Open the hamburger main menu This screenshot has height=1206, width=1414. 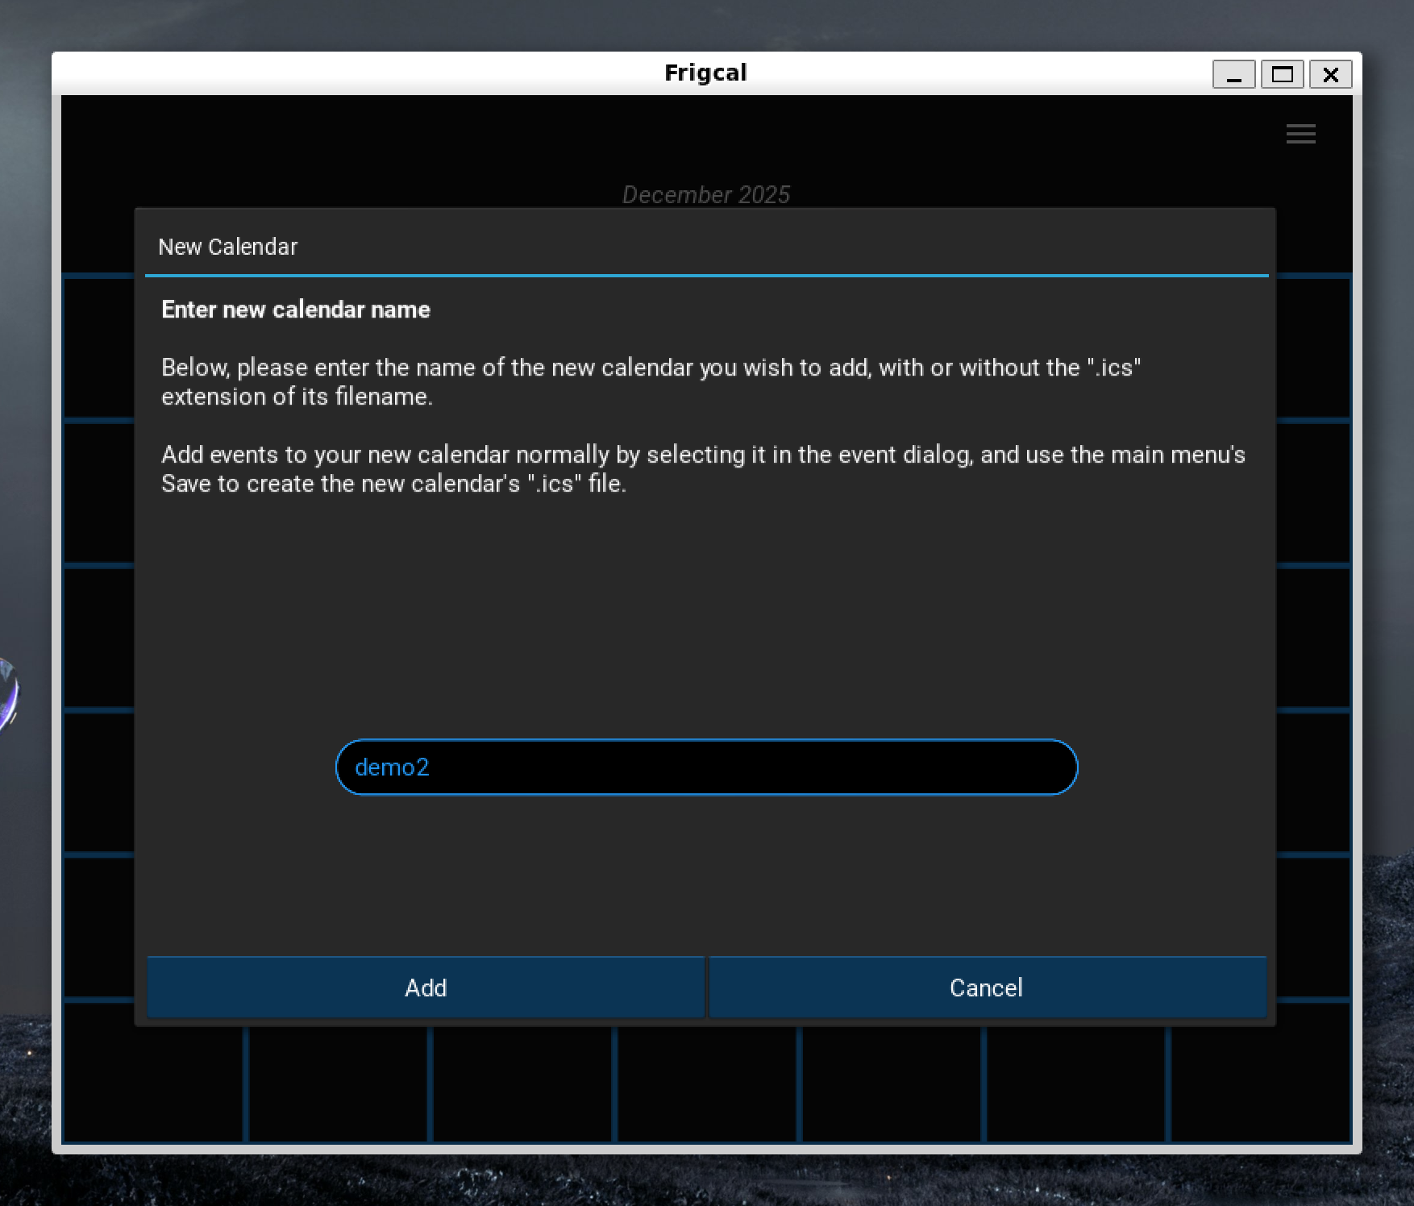tap(1300, 134)
